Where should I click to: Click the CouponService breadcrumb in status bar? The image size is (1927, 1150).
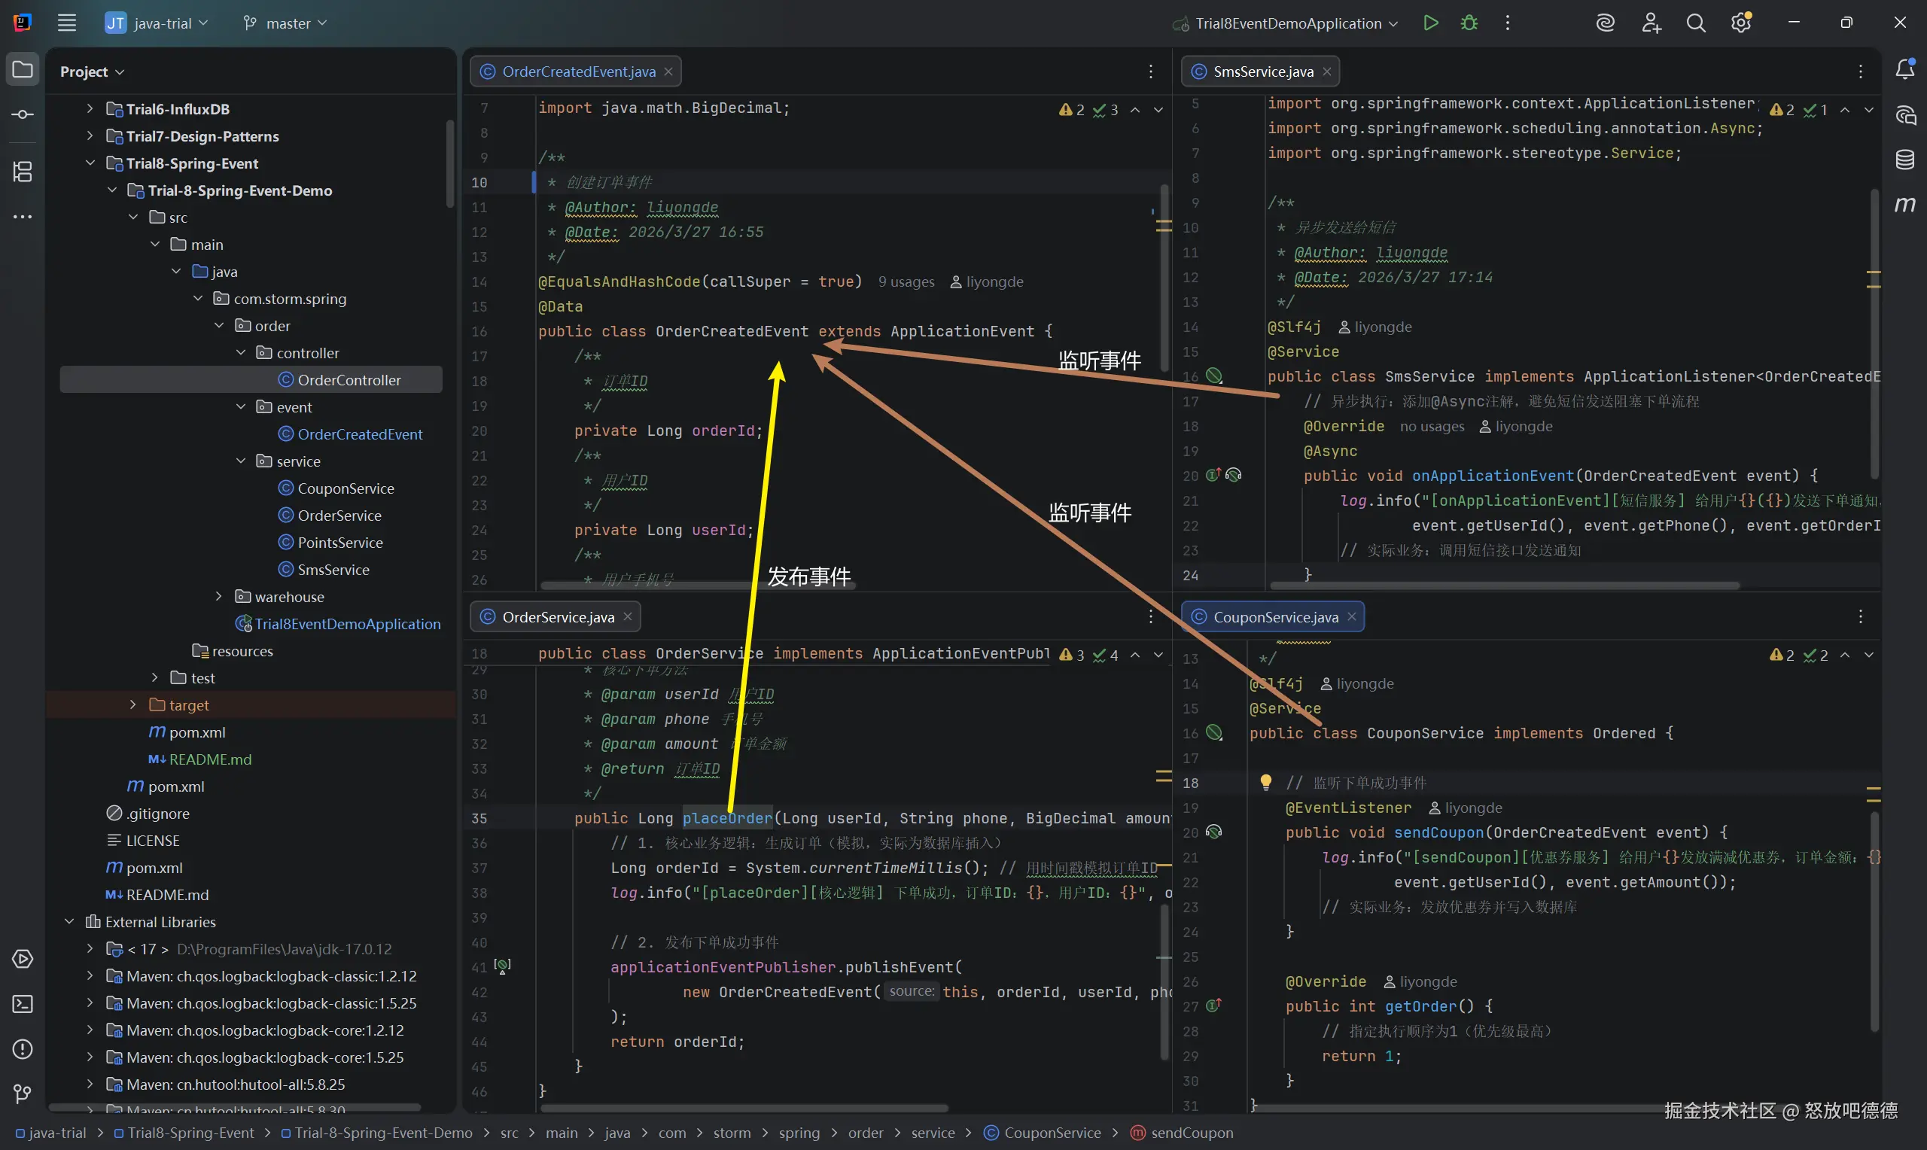tap(1052, 1133)
